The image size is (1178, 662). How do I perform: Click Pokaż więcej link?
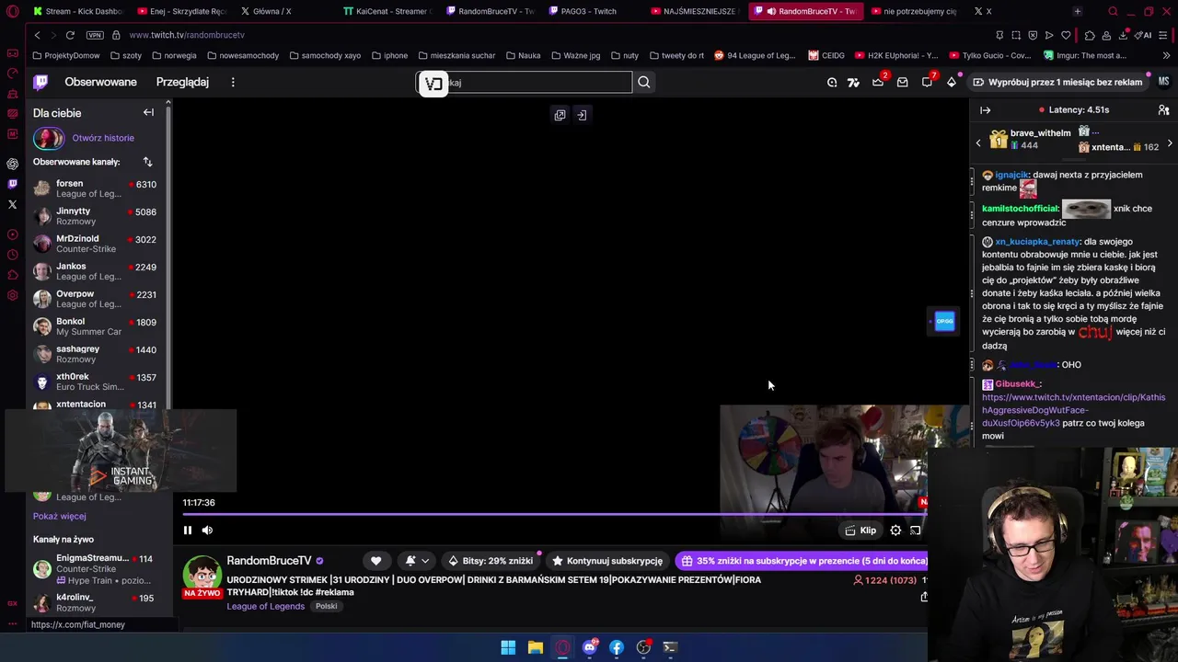(x=59, y=516)
